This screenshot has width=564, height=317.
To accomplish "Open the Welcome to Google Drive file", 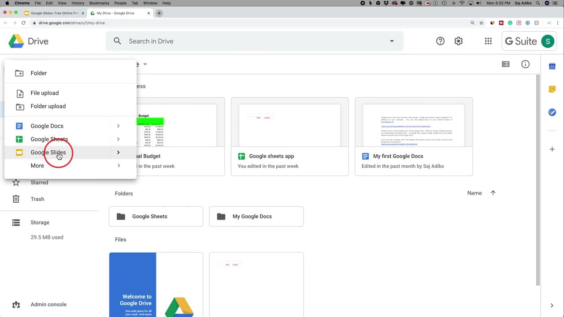I will [x=156, y=284].
